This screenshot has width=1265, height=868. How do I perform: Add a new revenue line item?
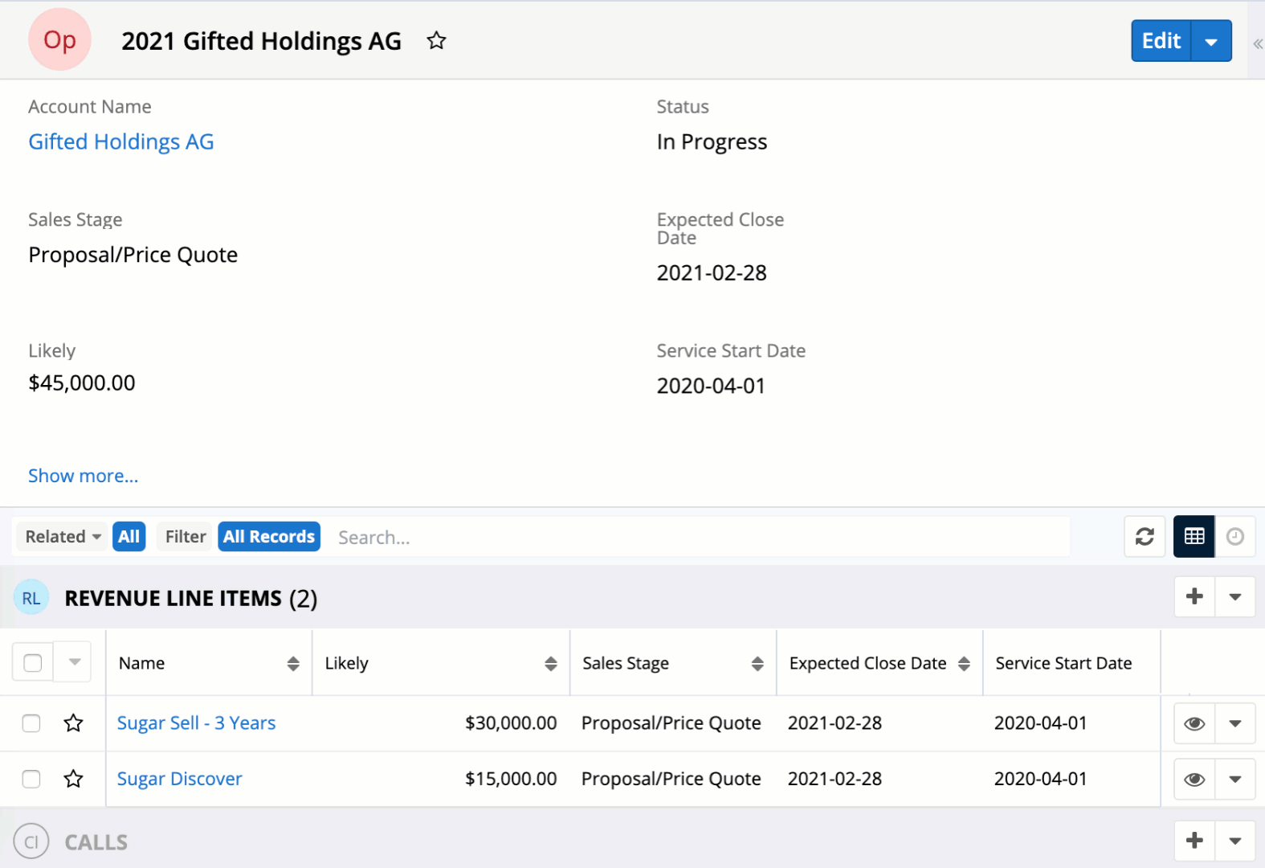1194,597
